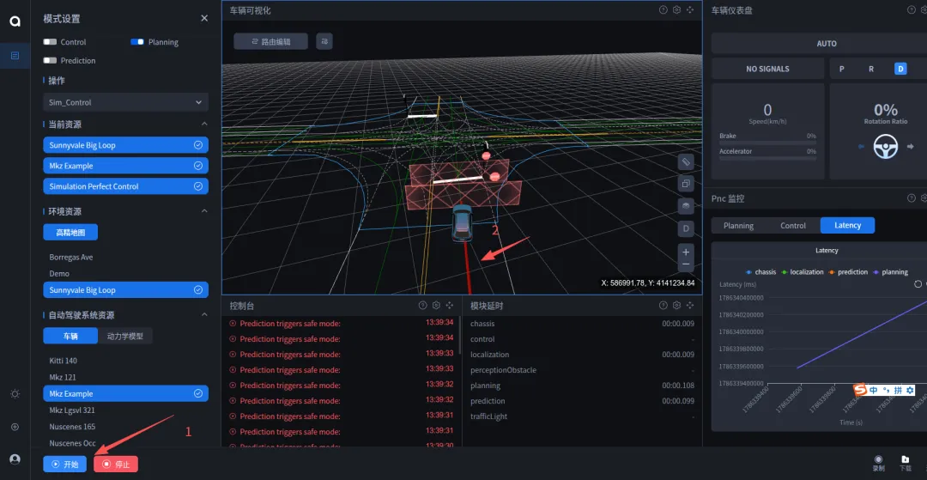The height and width of the screenshot is (480, 927).
Task: Open help for 模块延时 panel
Action: click(x=663, y=306)
